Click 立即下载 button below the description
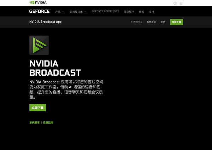 coord(37,108)
